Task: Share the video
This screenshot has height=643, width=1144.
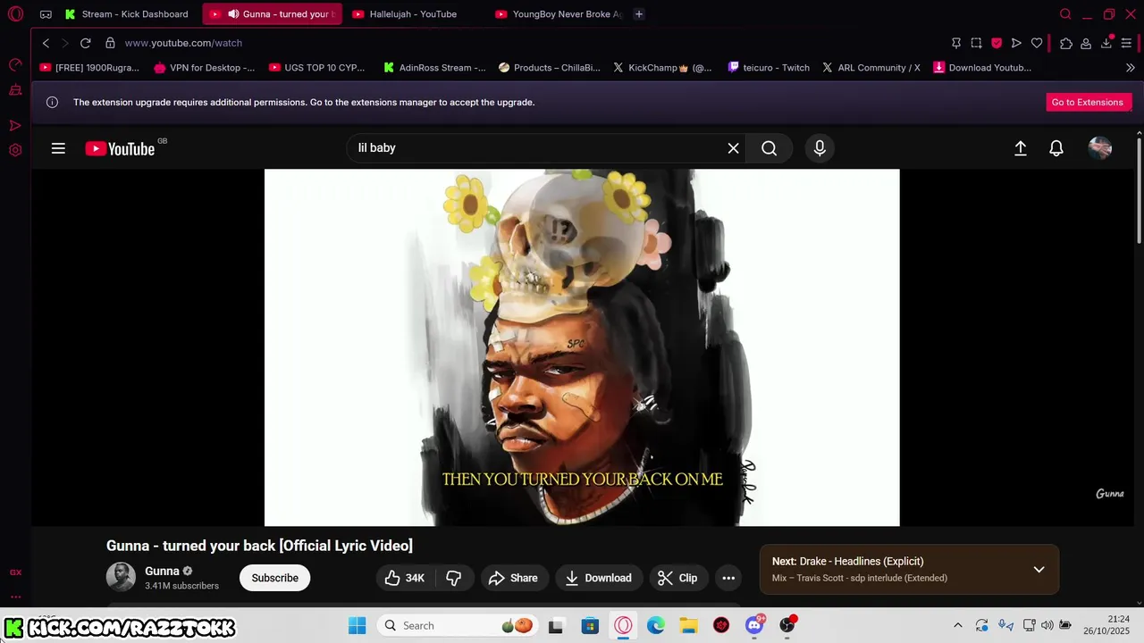Action: click(513, 578)
